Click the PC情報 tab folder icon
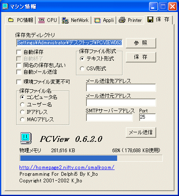 click(x=11, y=20)
